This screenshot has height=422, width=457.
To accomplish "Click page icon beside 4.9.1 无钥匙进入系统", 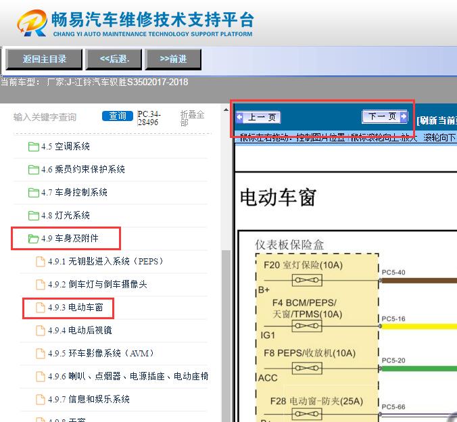I will click(40, 262).
